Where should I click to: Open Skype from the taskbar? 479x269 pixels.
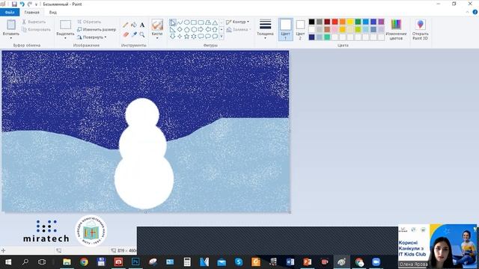tap(239, 262)
